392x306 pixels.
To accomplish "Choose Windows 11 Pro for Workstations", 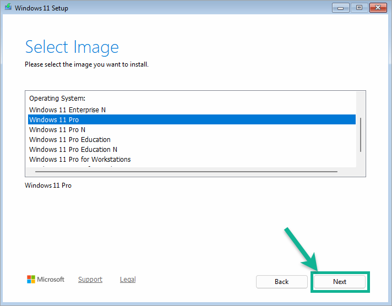I will tap(192, 159).
